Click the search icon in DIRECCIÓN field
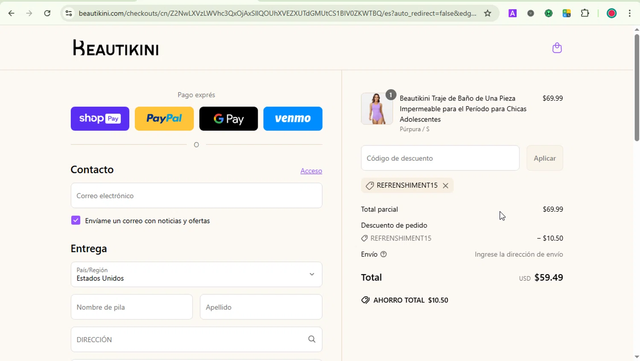 [312, 339]
